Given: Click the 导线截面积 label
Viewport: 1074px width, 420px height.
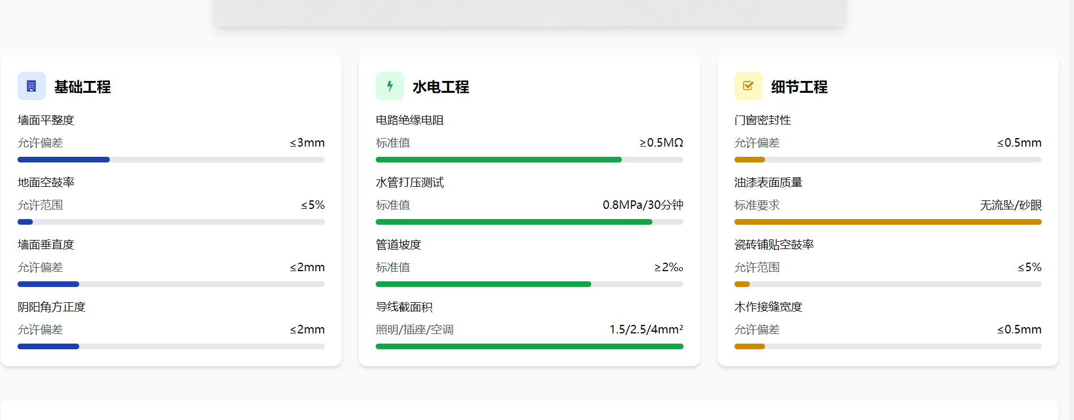Looking at the screenshot, I should pyautogui.click(x=404, y=307).
